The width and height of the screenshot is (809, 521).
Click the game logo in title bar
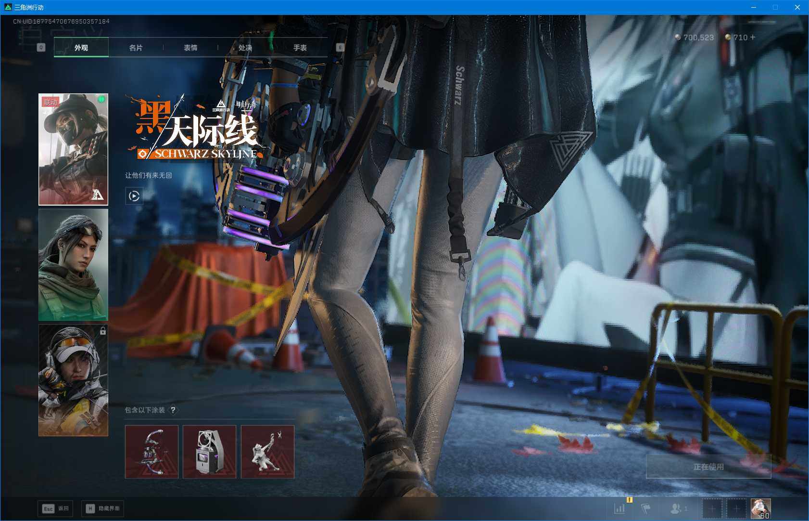point(8,7)
